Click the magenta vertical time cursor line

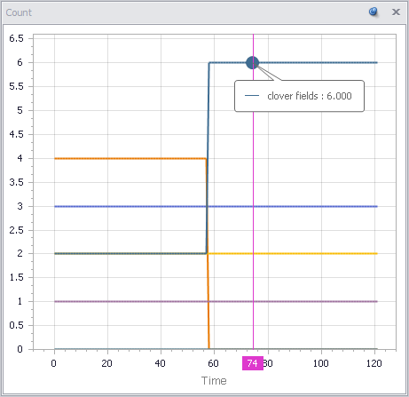tap(253, 207)
